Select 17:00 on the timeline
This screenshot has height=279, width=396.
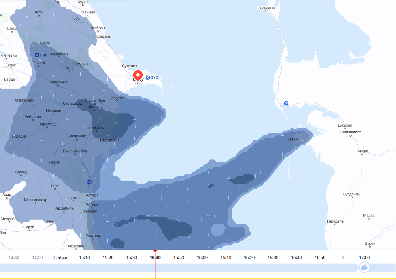364,258
